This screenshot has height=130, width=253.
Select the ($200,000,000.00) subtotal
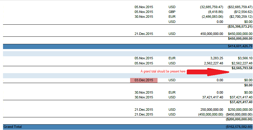click(239, 119)
